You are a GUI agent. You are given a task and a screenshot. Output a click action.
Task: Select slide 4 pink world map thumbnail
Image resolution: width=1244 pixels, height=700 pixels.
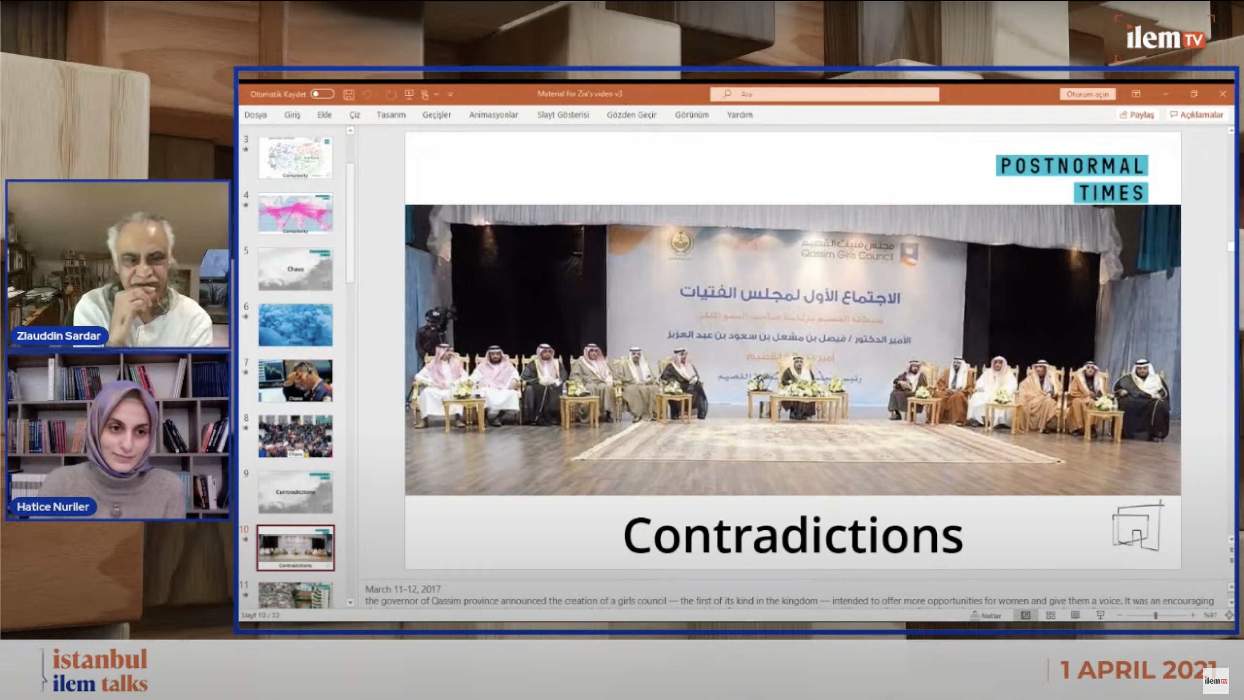pyautogui.click(x=295, y=213)
